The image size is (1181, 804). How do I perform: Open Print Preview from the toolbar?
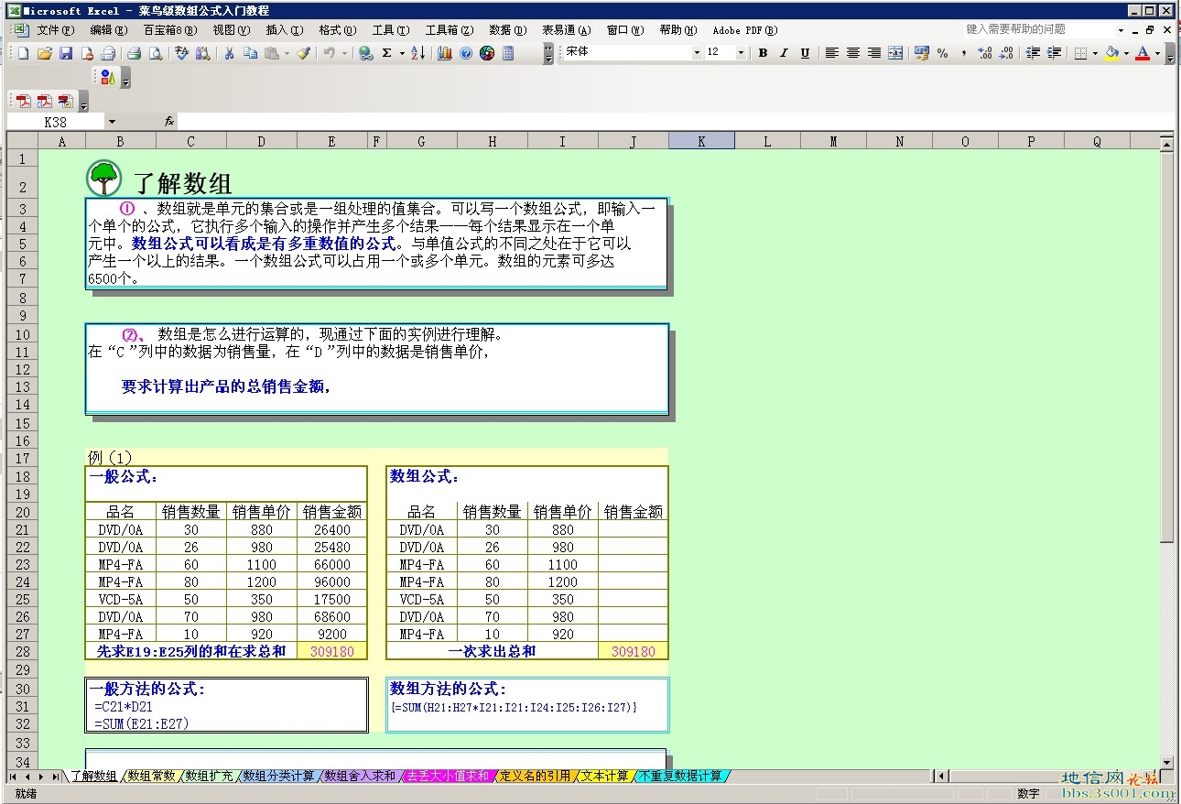coord(156,53)
